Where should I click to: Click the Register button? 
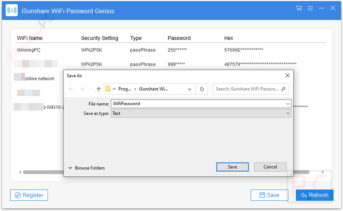29,195
